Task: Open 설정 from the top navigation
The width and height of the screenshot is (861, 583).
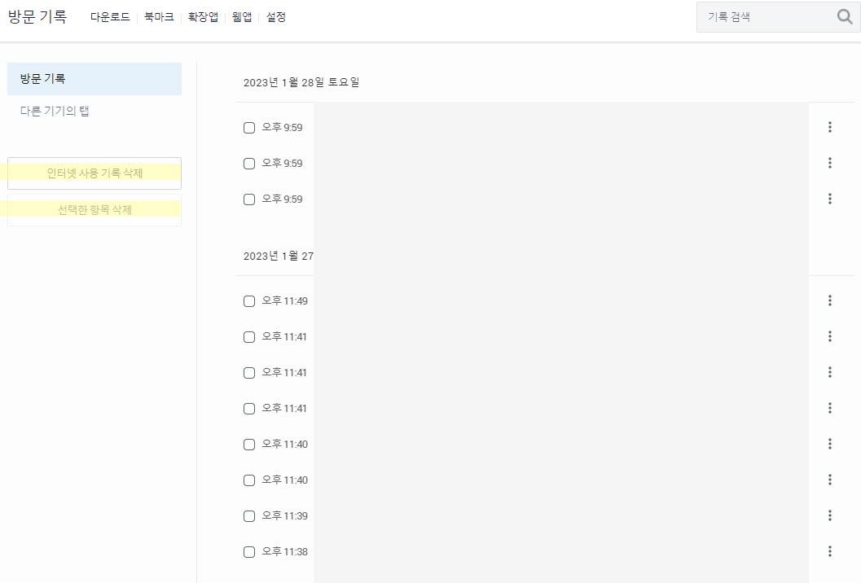Action: pyautogui.click(x=275, y=17)
